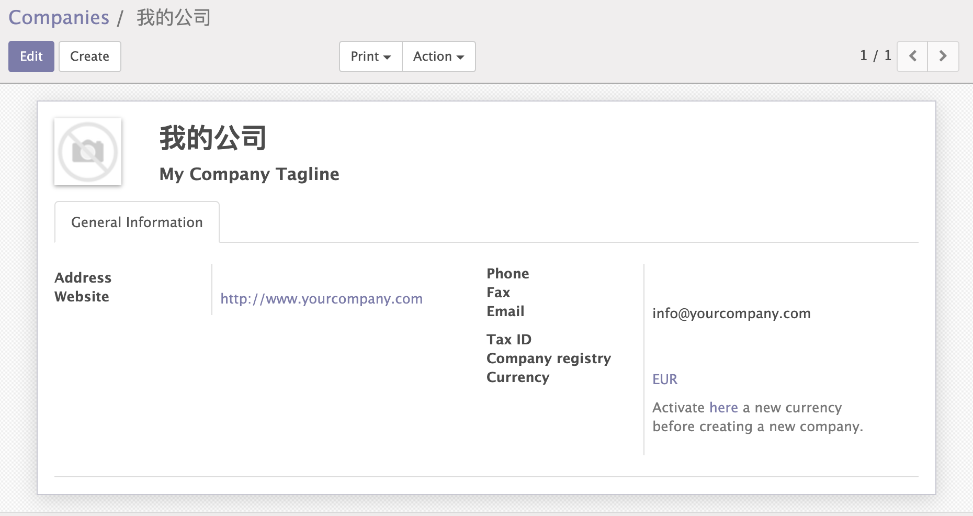The height and width of the screenshot is (516, 973).
Task: Click the Tax ID label
Action: click(x=508, y=339)
